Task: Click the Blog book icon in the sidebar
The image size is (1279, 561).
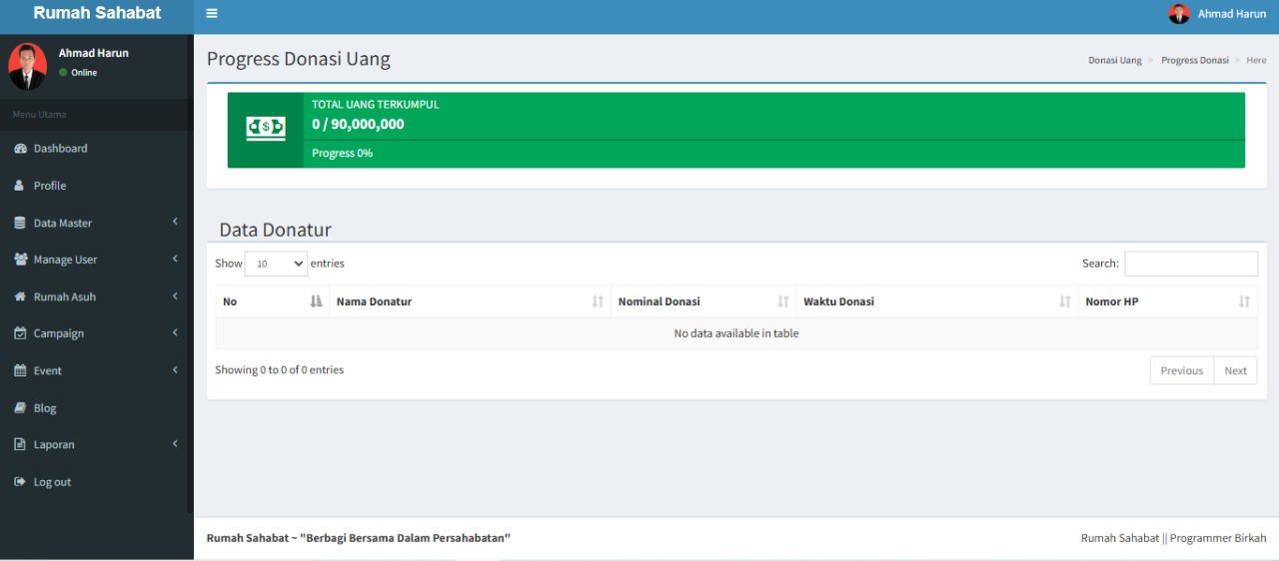Action: coord(20,408)
